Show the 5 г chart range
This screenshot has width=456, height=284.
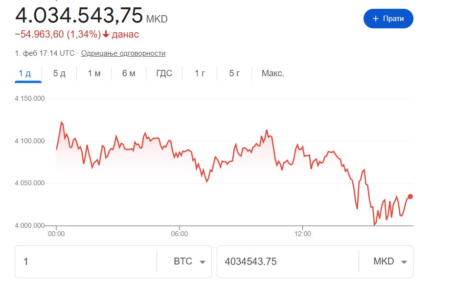click(234, 73)
